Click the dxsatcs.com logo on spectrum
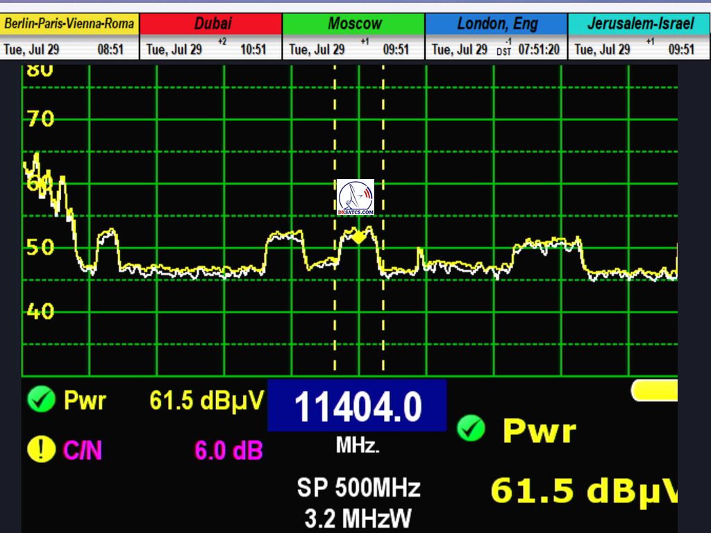The image size is (711, 533). click(x=355, y=197)
